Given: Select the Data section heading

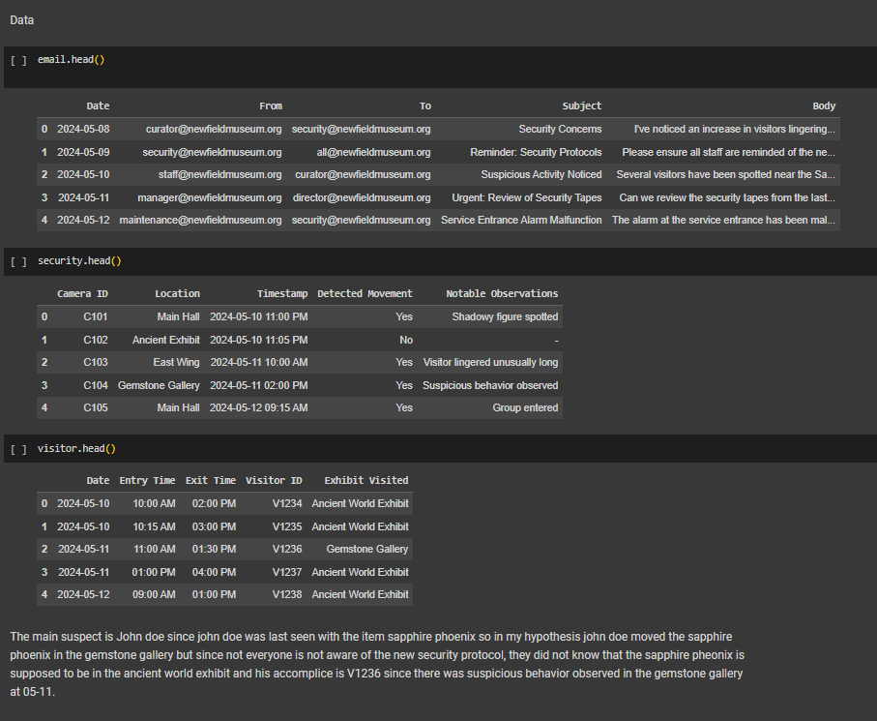Looking at the screenshot, I should [21, 19].
